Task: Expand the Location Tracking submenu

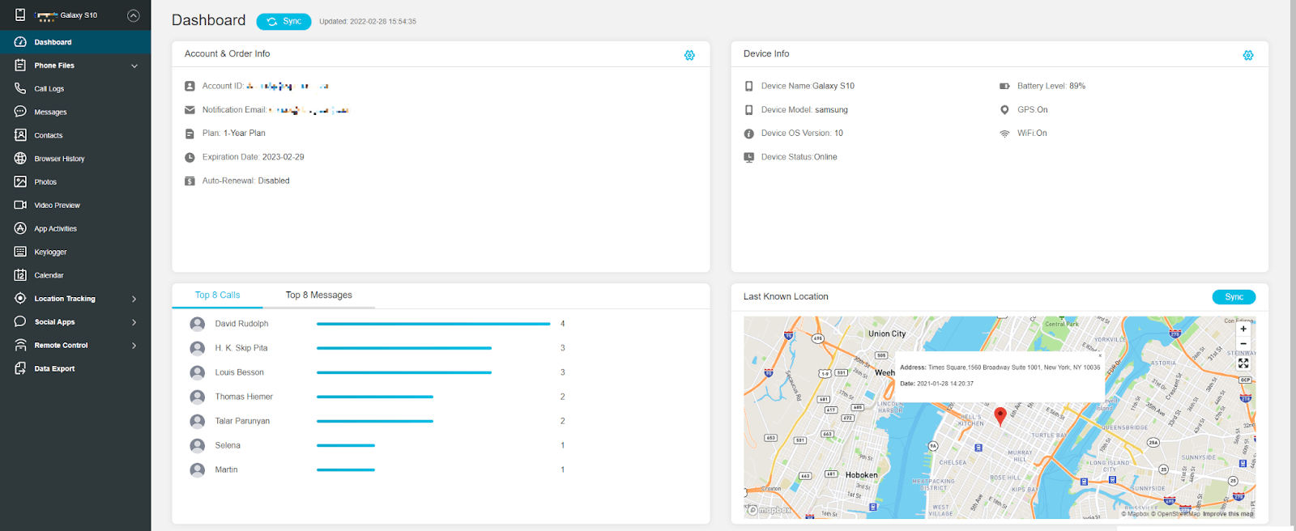Action: 134,299
